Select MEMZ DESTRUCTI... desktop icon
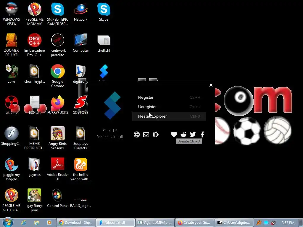303x227 pixels. (34, 138)
